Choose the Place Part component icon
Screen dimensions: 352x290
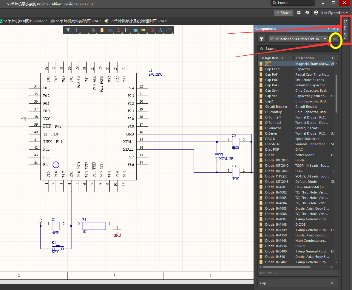click(102, 30)
